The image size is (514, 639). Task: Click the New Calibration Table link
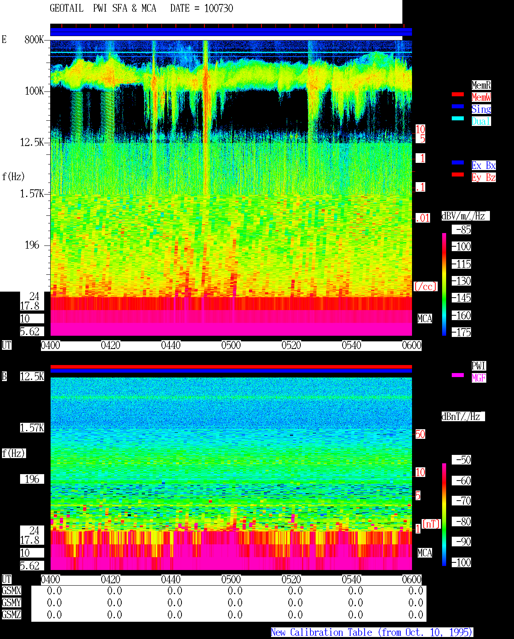pos(372,633)
